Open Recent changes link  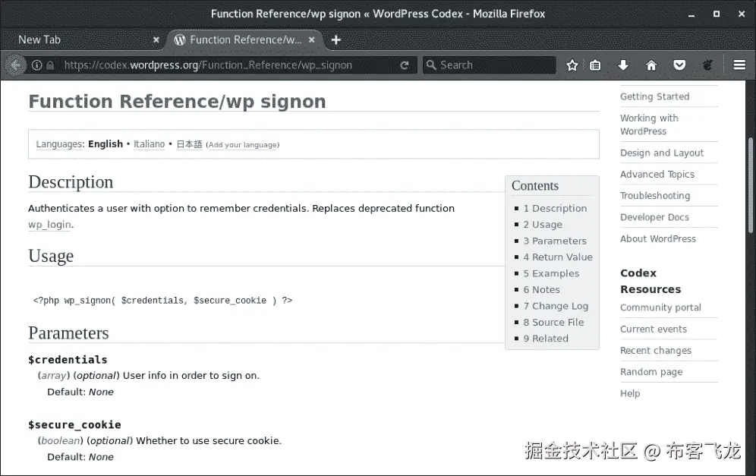click(655, 351)
